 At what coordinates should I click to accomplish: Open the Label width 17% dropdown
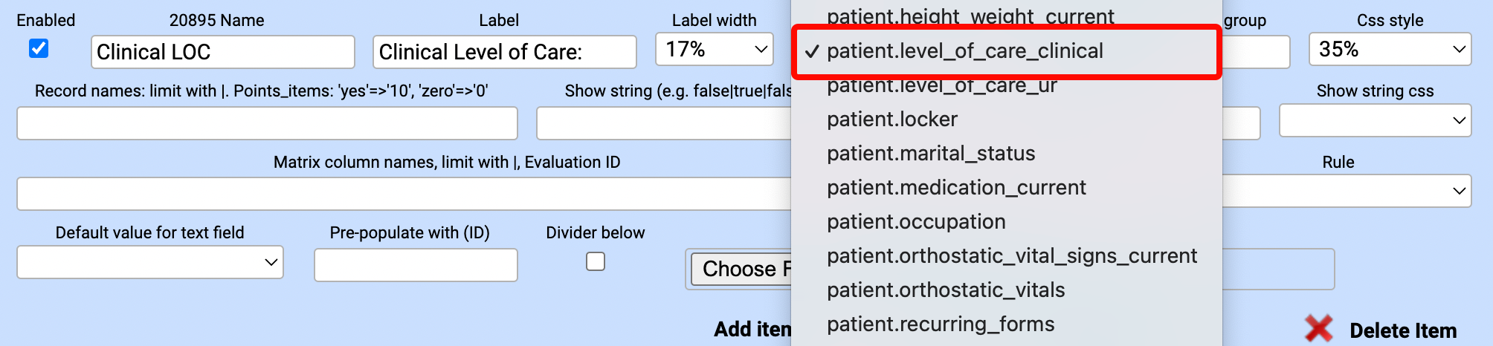[715, 50]
